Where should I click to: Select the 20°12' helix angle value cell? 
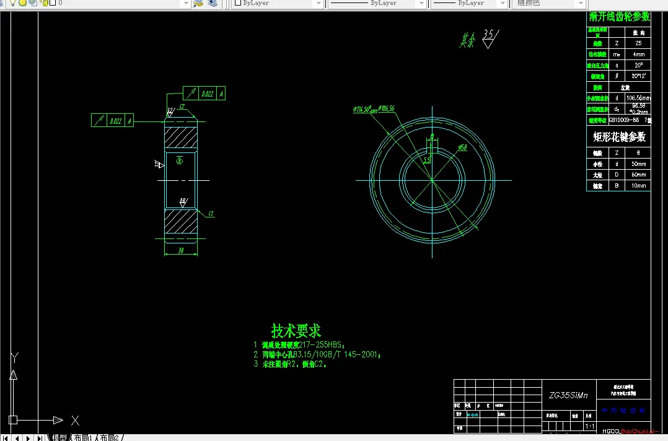638,76
